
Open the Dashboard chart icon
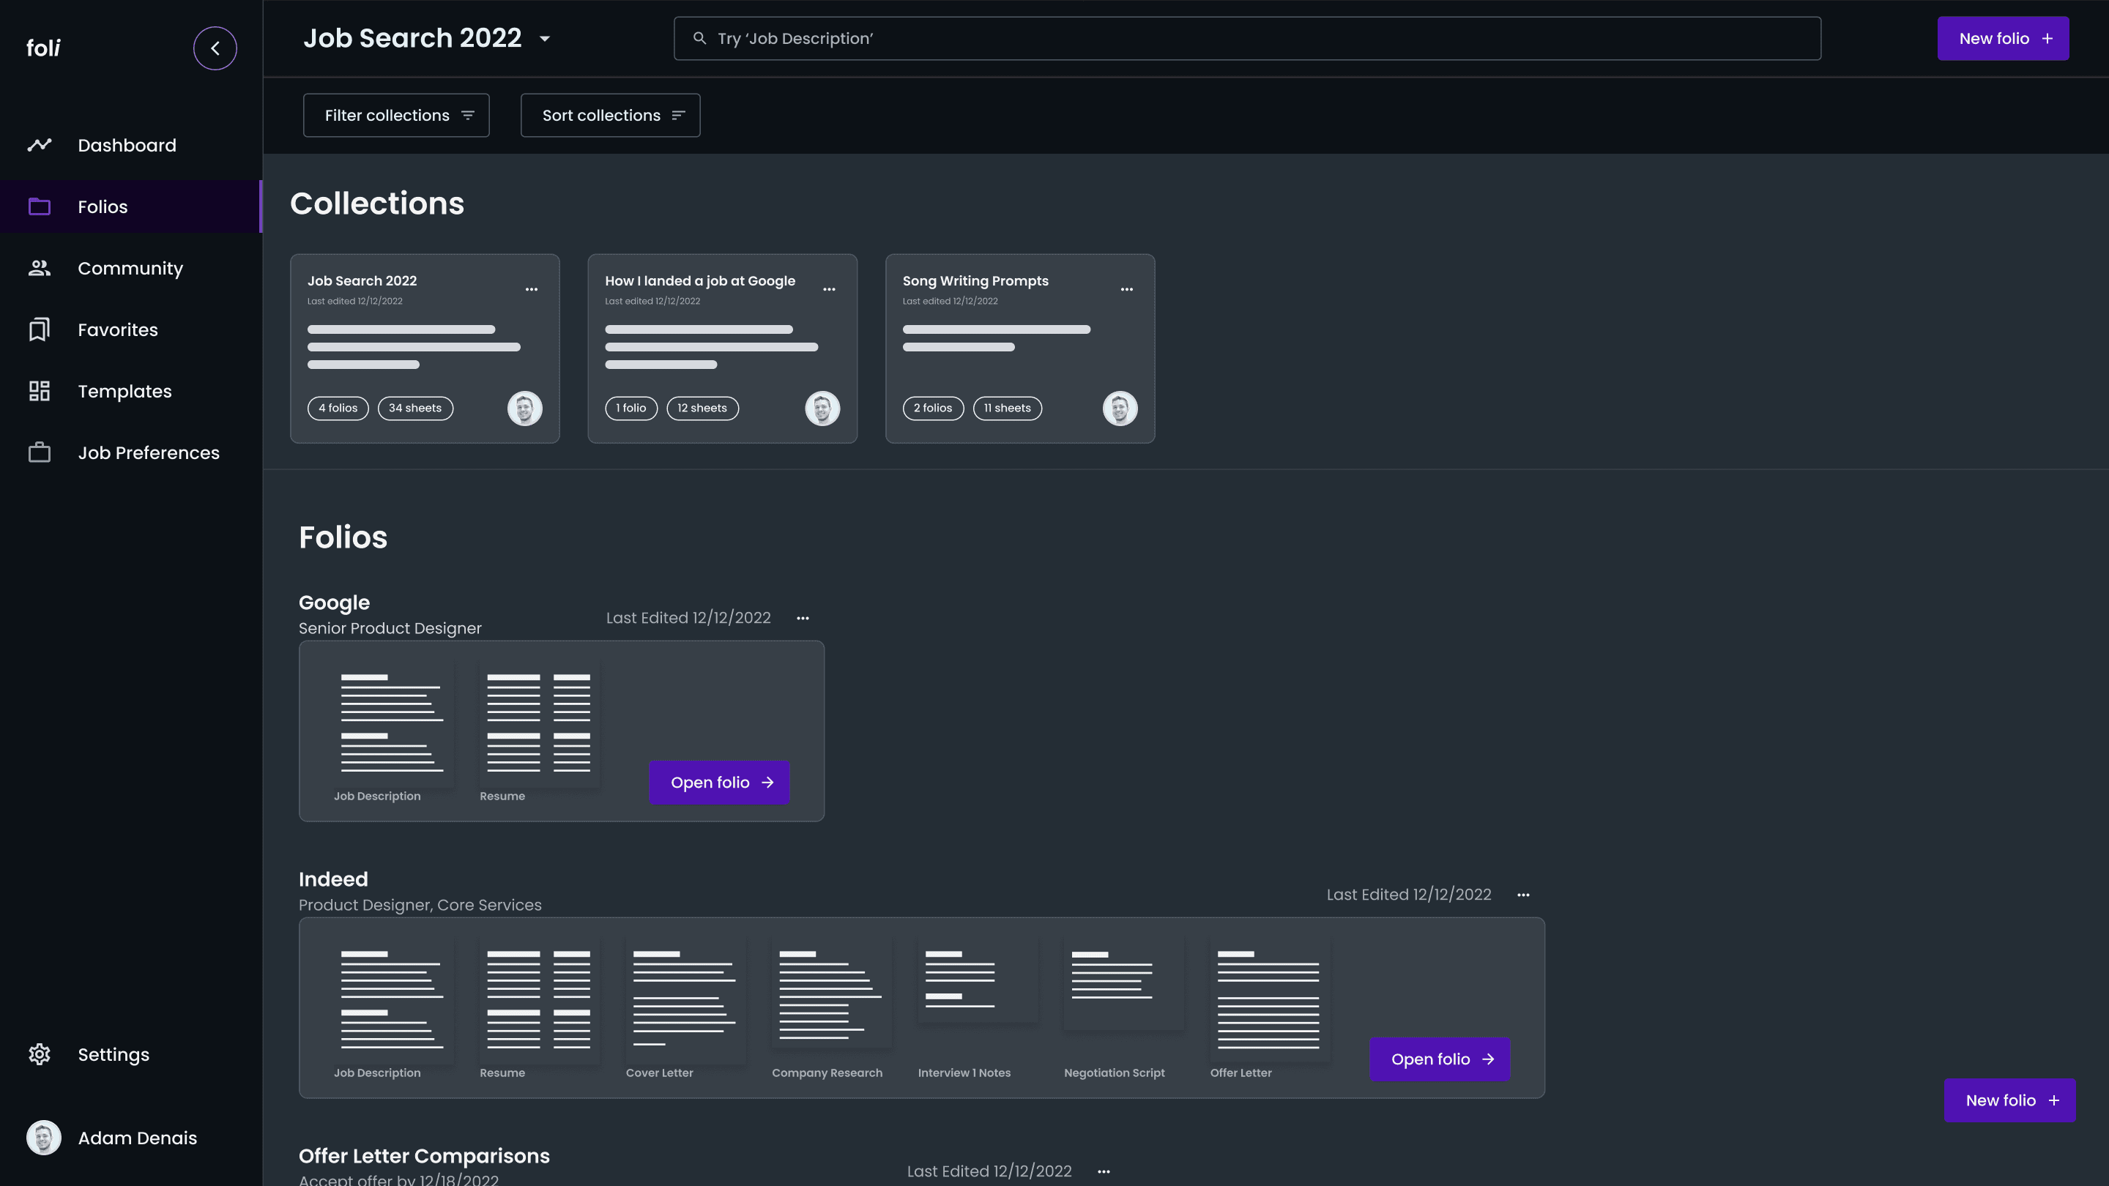(40, 145)
